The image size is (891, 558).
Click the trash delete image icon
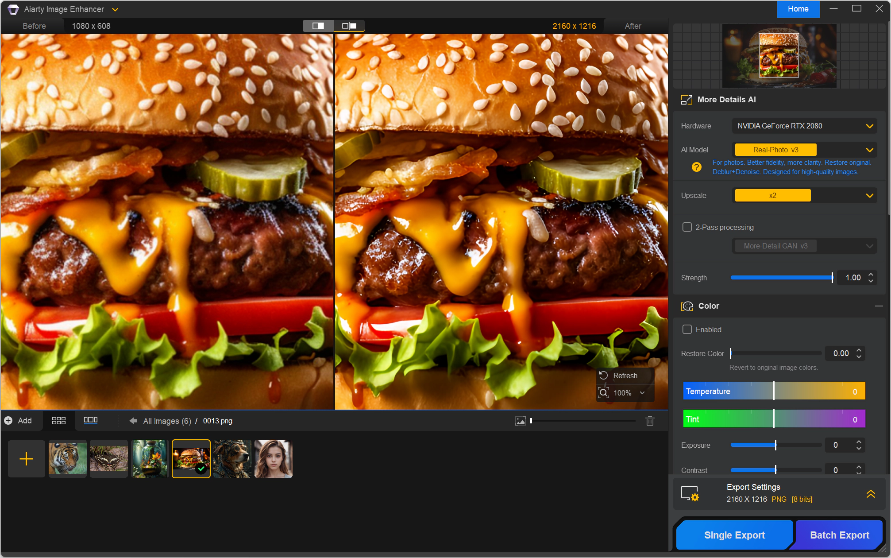[650, 421]
